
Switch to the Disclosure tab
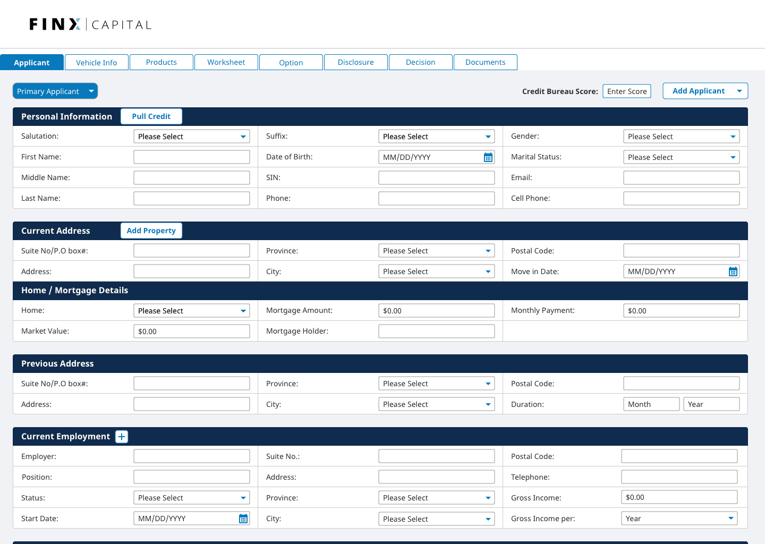[356, 62]
